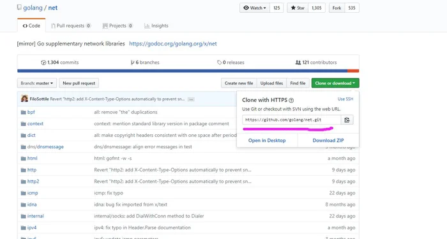Image resolution: width=447 pixels, height=239 pixels.
Task: Open commit 'html: gofmt -w -s'
Action: tap(113, 158)
